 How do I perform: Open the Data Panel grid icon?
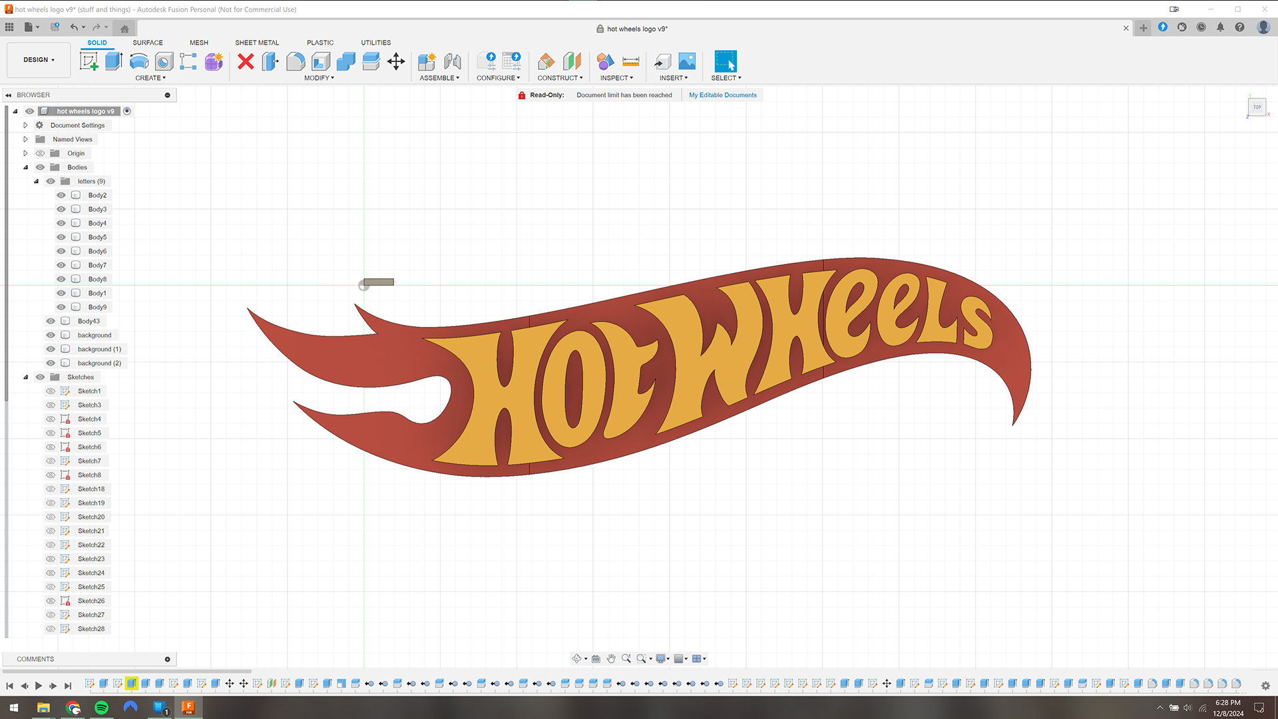click(x=9, y=27)
